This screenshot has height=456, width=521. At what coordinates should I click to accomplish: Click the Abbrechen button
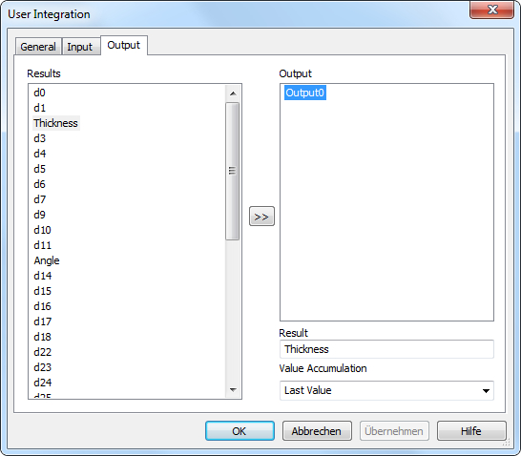point(317,431)
